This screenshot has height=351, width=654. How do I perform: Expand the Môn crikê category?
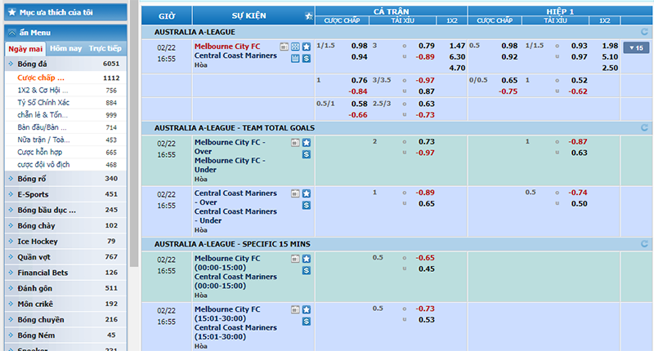65,304
